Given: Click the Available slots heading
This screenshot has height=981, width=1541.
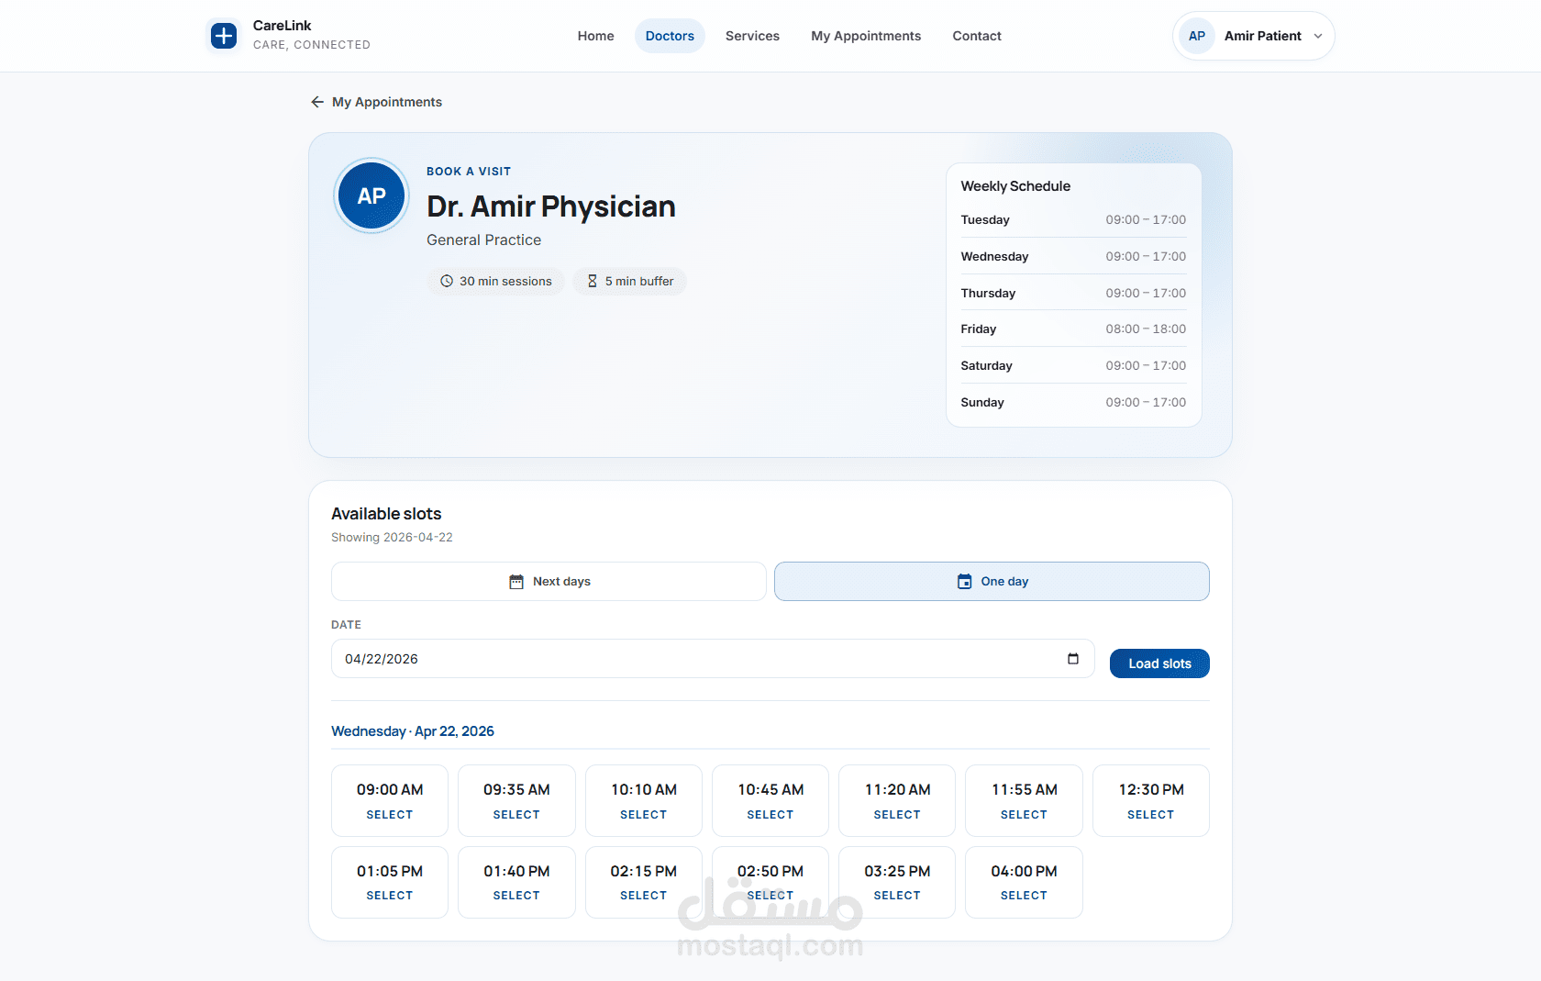Looking at the screenshot, I should pyautogui.click(x=386, y=514).
